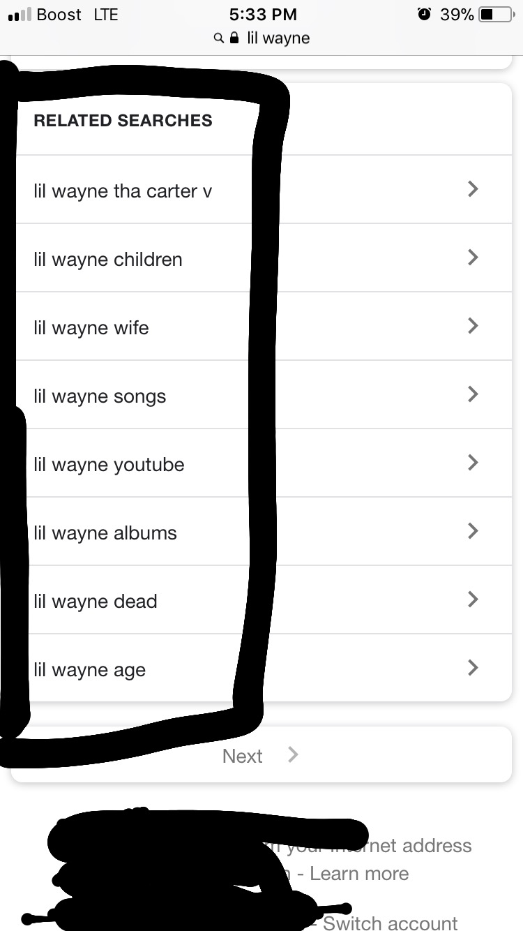Tap the Switch account link
This screenshot has height=931, width=523.
[390, 923]
